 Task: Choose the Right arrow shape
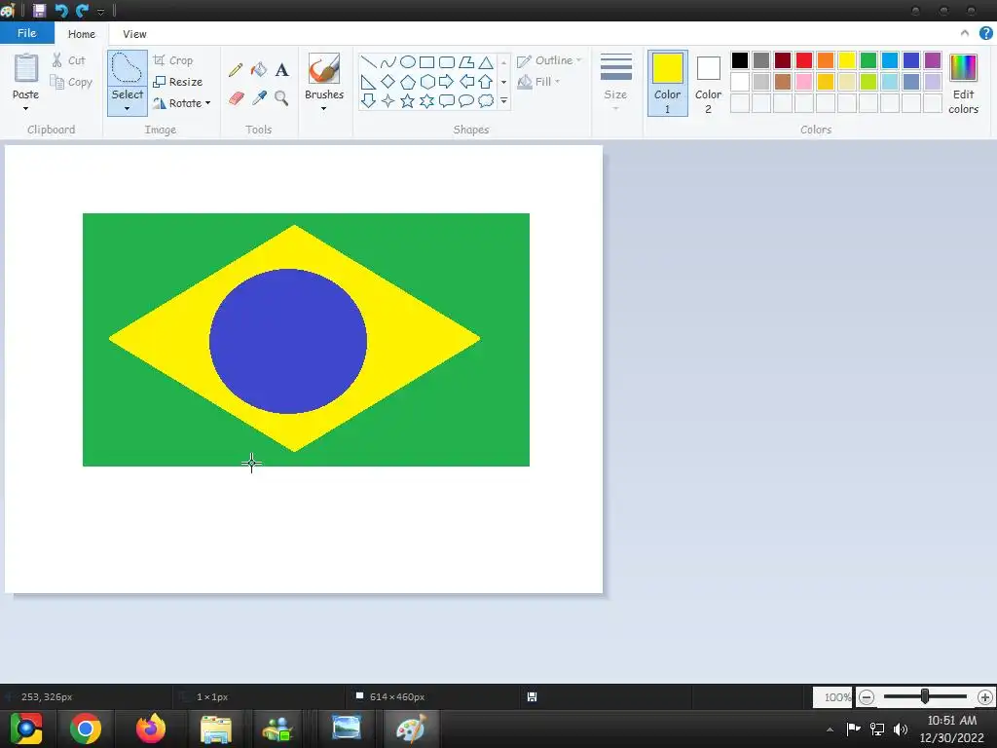[446, 82]
